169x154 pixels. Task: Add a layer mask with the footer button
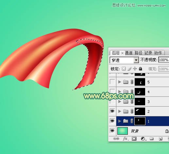(x=134, y=139)
